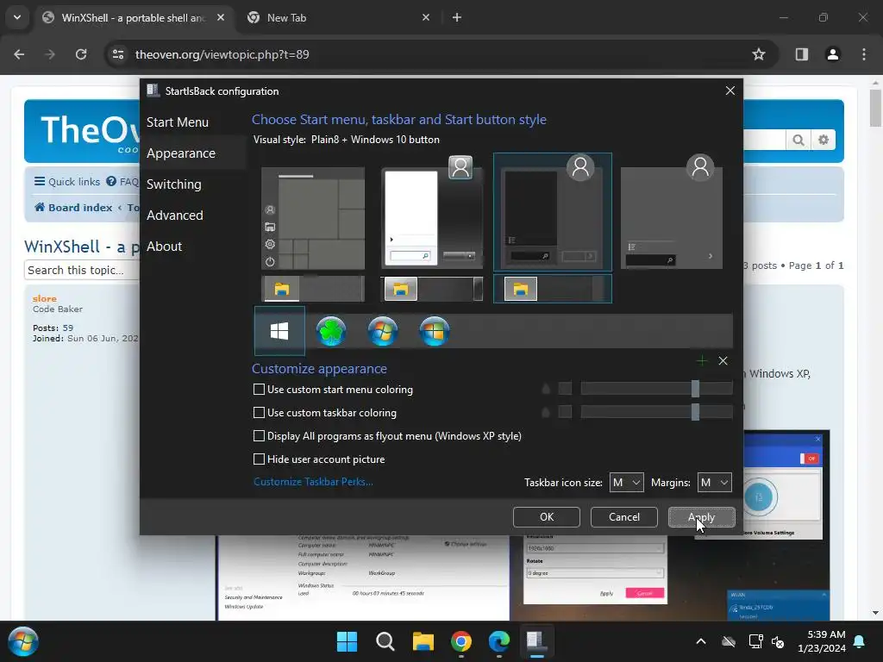Viewport: 883px width, 662px height.
Task: Open the Windows 11 Start icon on taskbar
Action: tap(347, 641)
